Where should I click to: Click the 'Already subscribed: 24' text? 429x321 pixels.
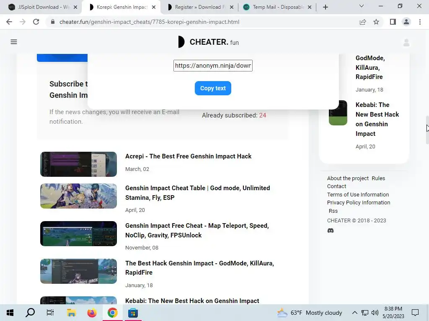pos(234,115)
